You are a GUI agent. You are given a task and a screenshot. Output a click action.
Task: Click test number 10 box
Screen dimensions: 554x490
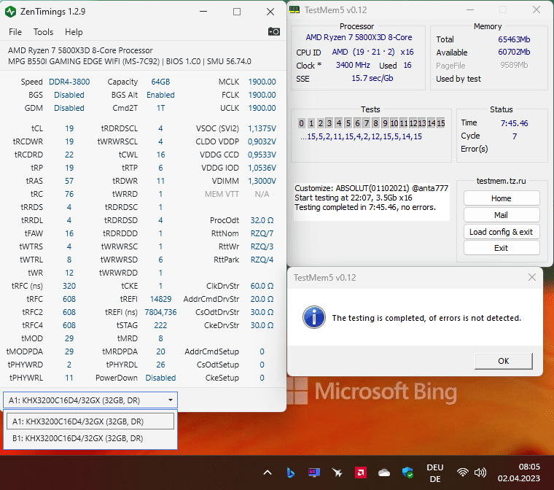click(394, 123)
